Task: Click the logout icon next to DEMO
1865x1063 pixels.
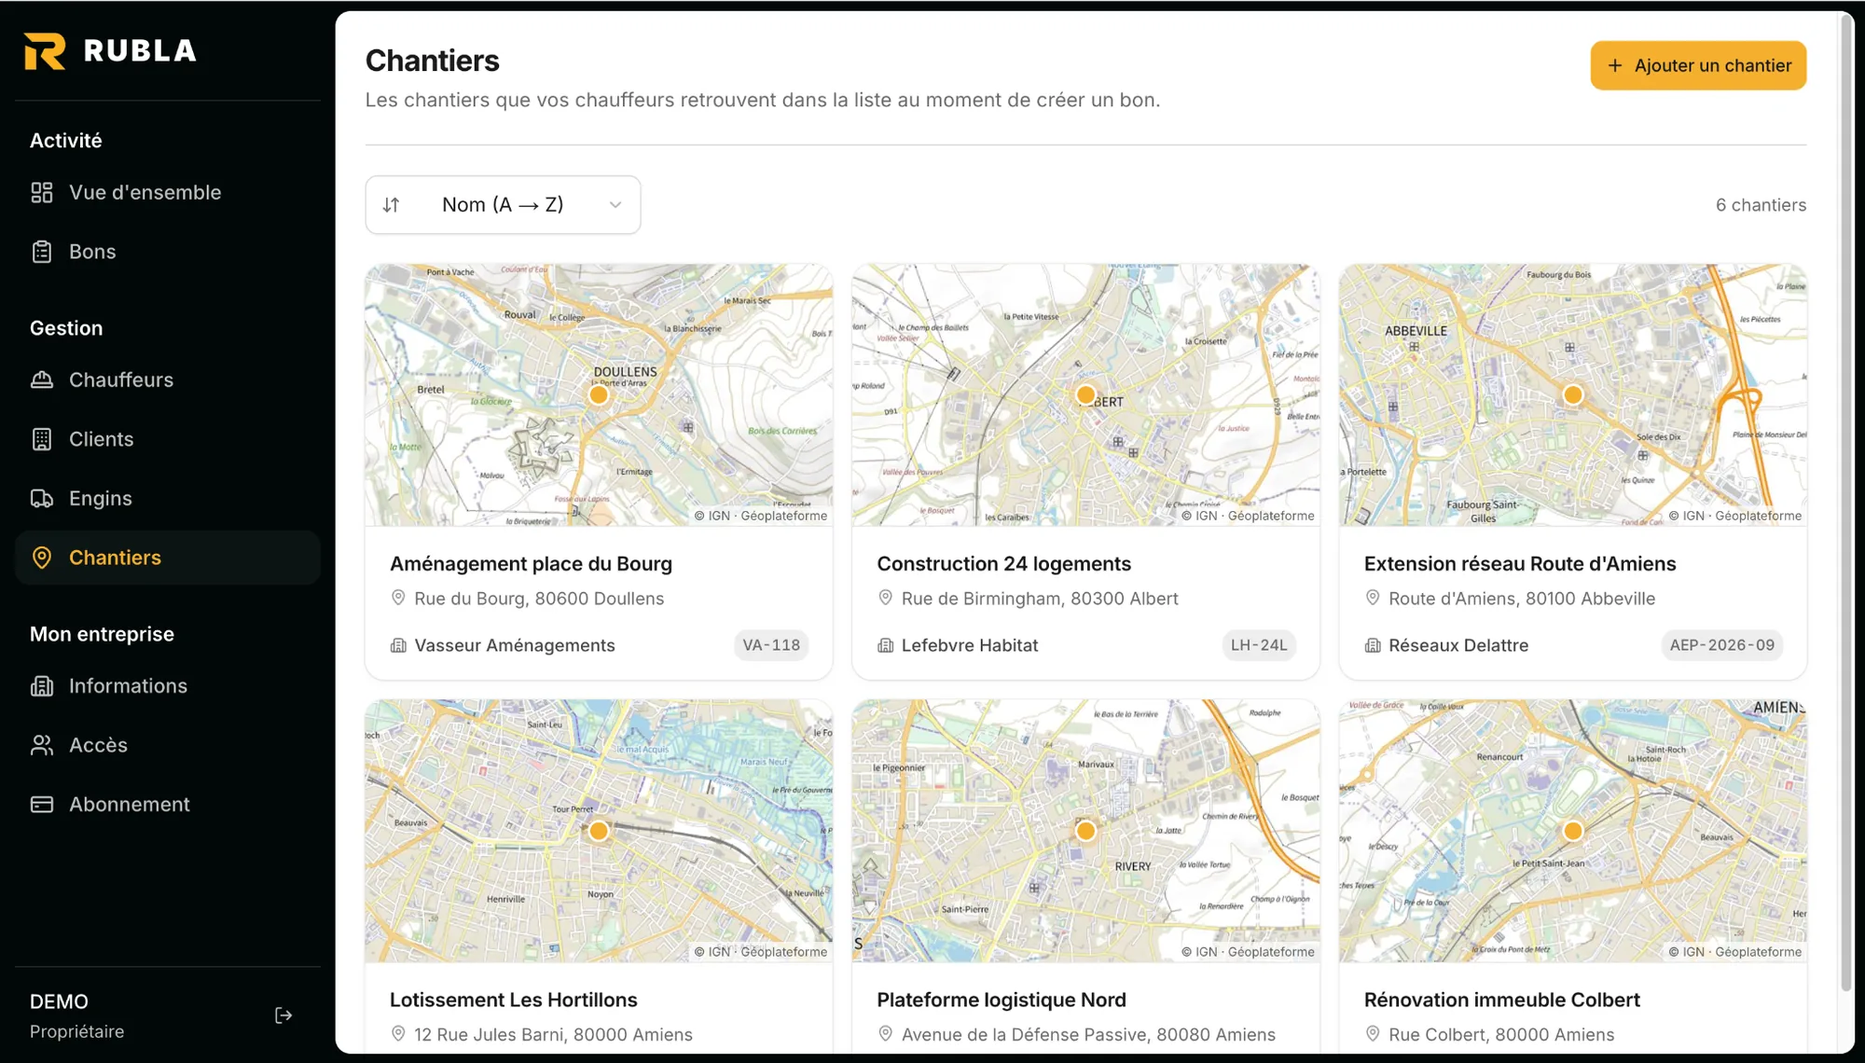Action: tap(284, 1015)
